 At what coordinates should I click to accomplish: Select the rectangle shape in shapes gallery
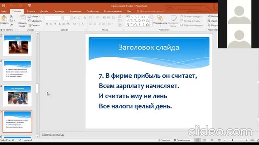(140, 17)
